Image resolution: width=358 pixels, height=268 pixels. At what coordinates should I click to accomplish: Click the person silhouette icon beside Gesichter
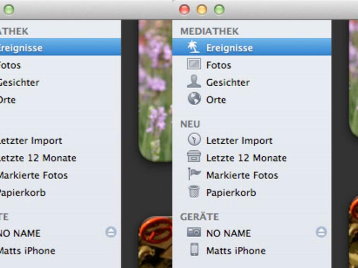(194, 81)
